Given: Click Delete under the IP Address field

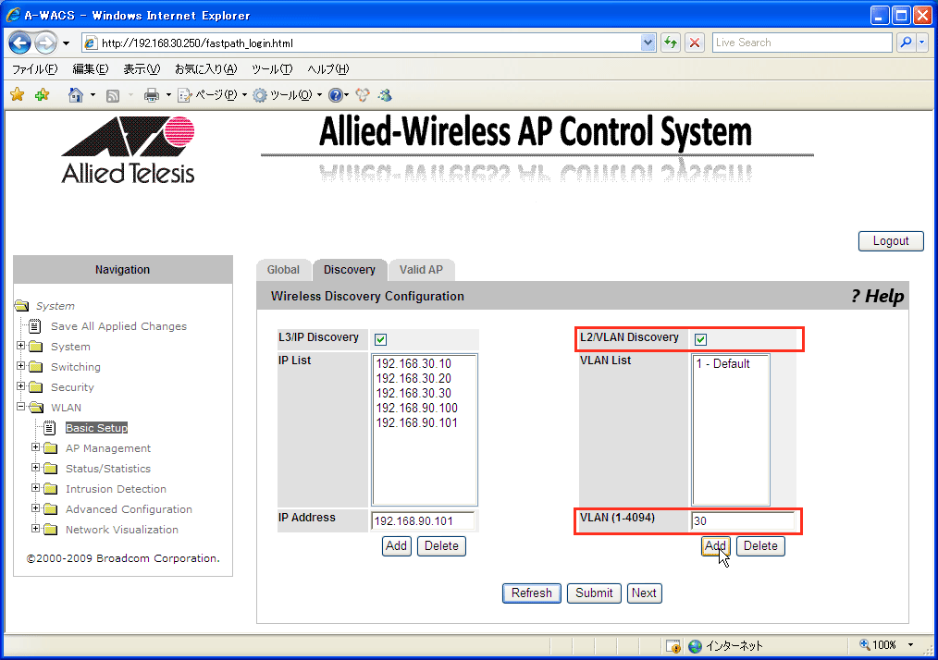Looking at the screenshot, I should pyautogui.click(x=441, y=545).
